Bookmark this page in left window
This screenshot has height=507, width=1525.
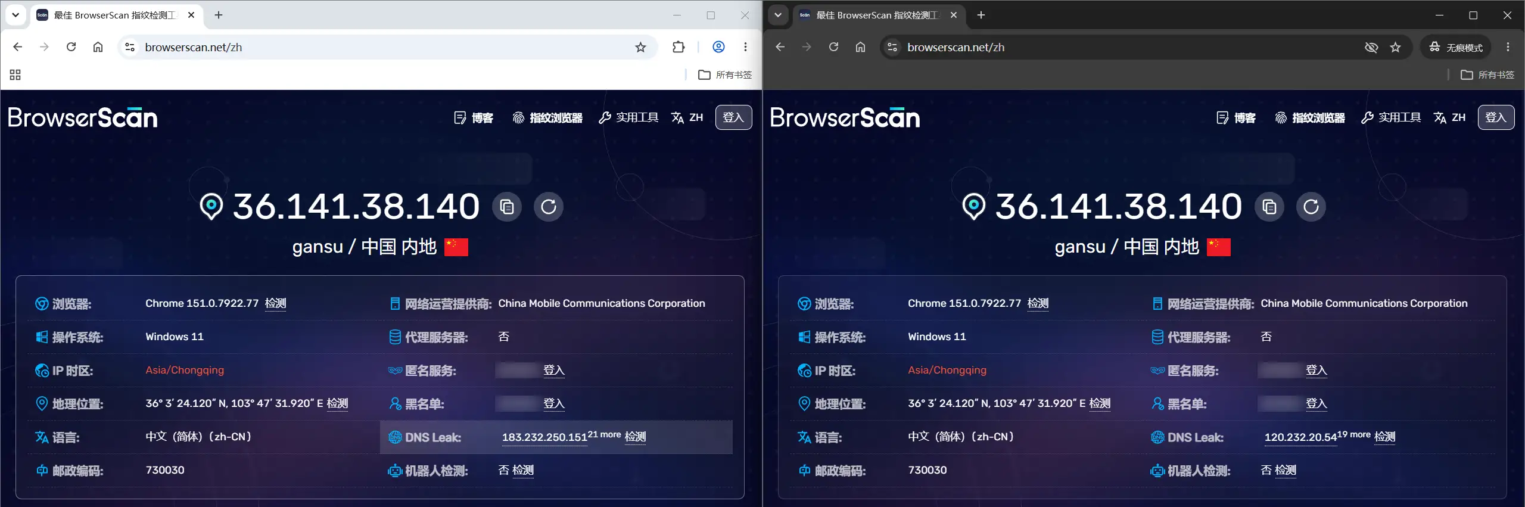(x=640, y=47)
